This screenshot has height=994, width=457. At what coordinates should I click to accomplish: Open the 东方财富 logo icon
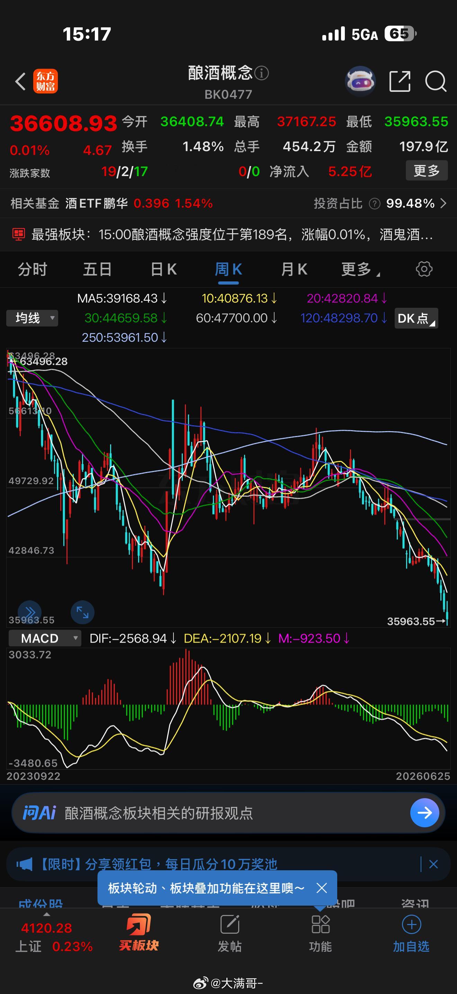(x=45, y=81)
